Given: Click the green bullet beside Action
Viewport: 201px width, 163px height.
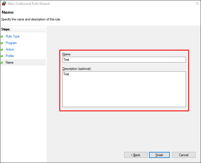Looking at the screenshot, I should [x=2, y=50].
